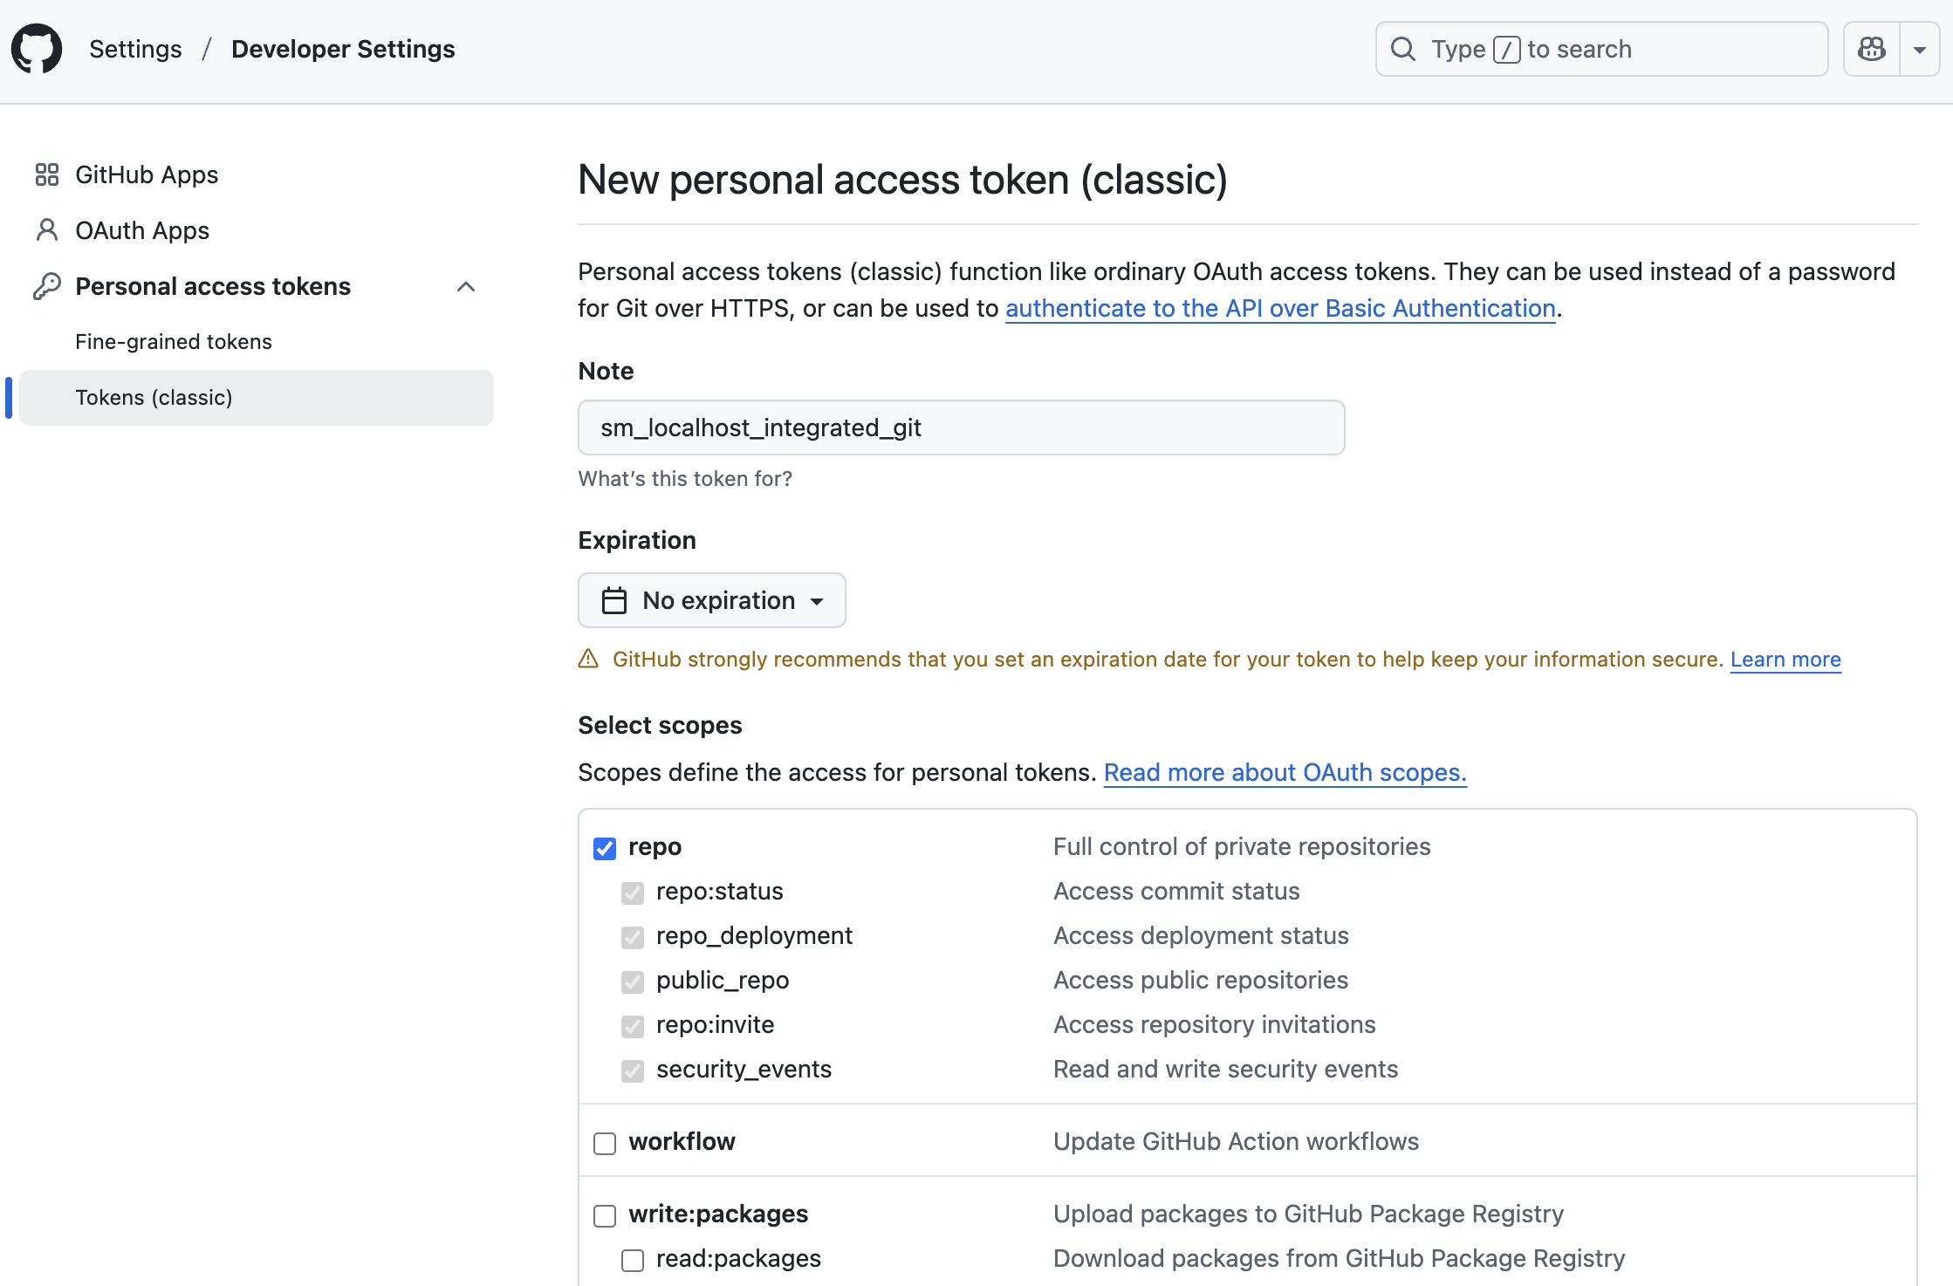Screen dimensions: 1953x1286
Task: Click the Personal access tokens key icon
Action: [46, 285]
